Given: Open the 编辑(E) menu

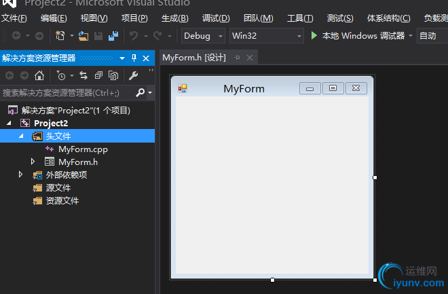Looking at the screenshot, I should (54, 18).
